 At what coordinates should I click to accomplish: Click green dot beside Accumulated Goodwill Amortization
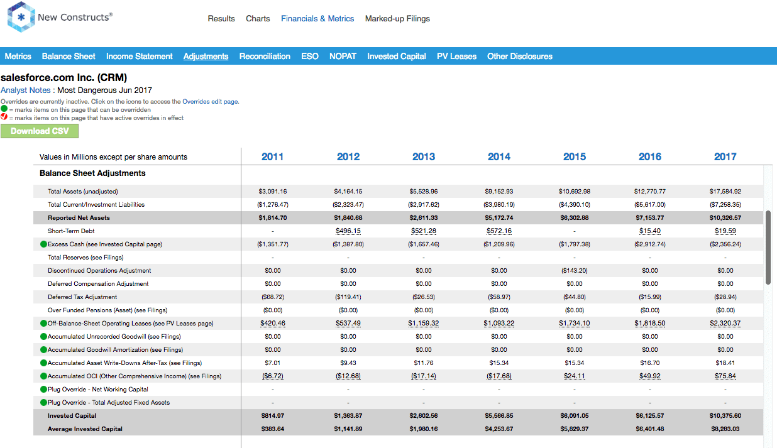[x=43, y=350]
